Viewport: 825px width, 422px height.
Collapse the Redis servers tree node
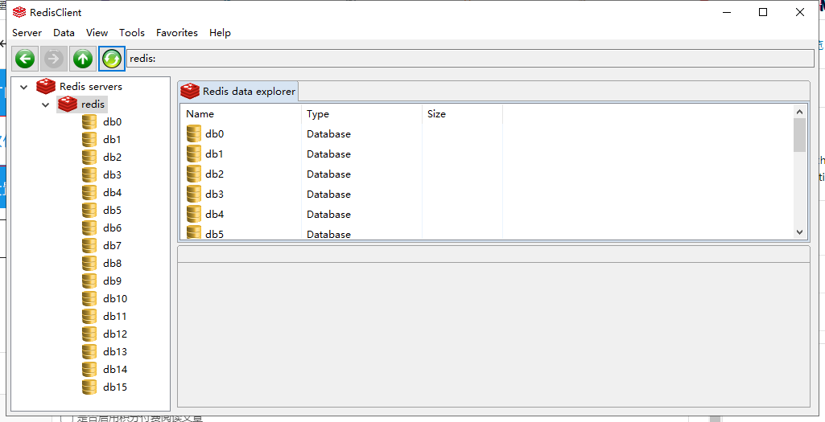[24, 87]
